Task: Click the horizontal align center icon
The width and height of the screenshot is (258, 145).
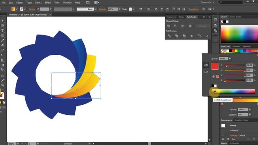Action: click(162, 9)
